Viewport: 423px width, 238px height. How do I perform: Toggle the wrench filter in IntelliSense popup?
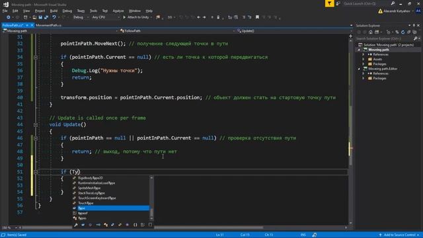[76, 225]
